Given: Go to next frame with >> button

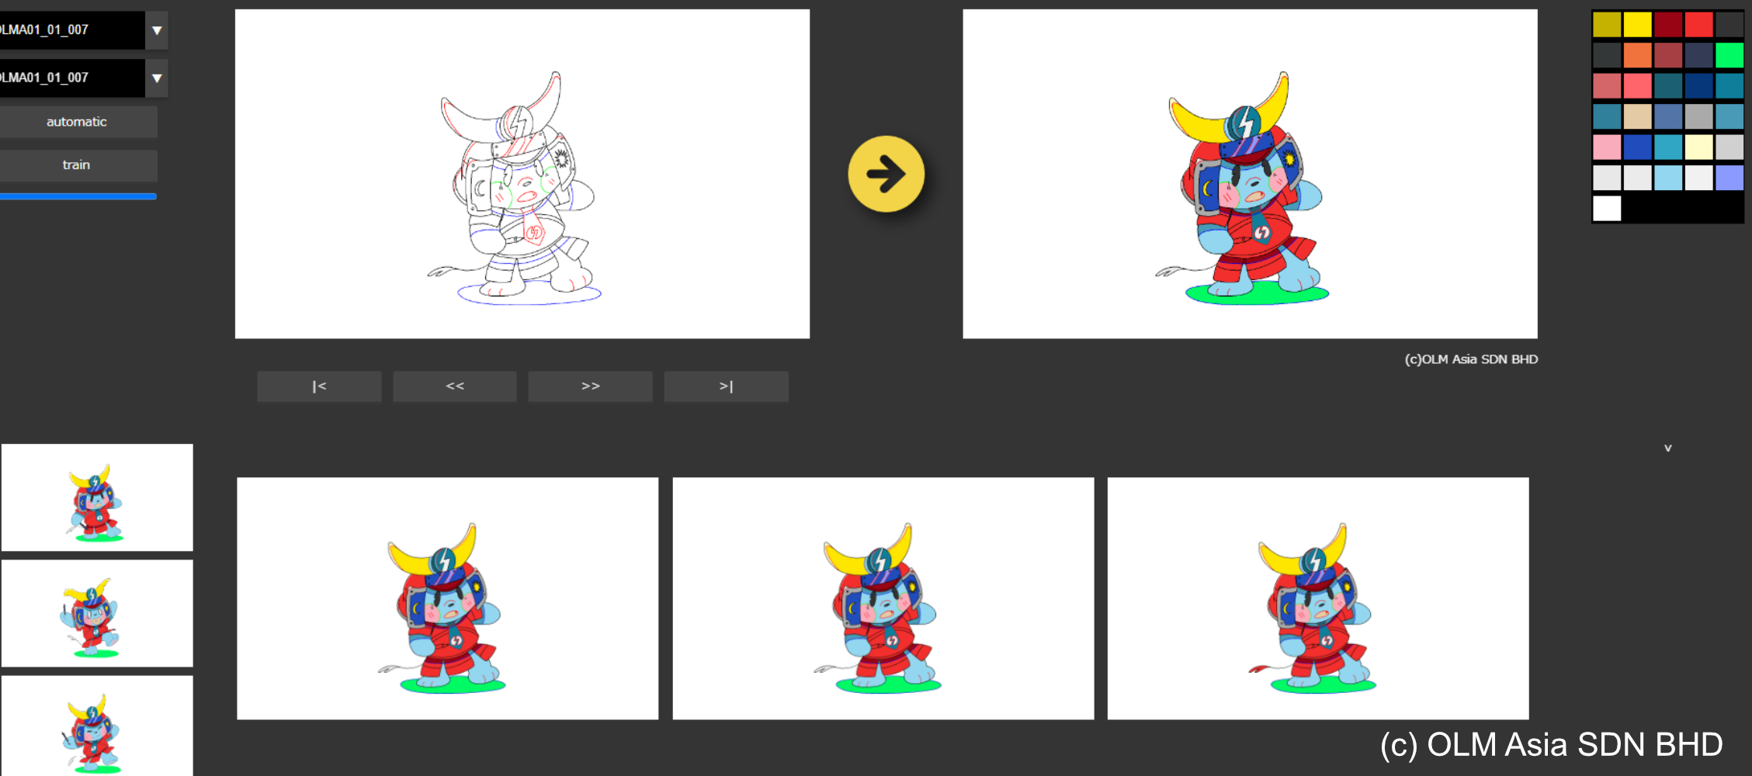Looking at the screenshot, I should coord(590,386).
